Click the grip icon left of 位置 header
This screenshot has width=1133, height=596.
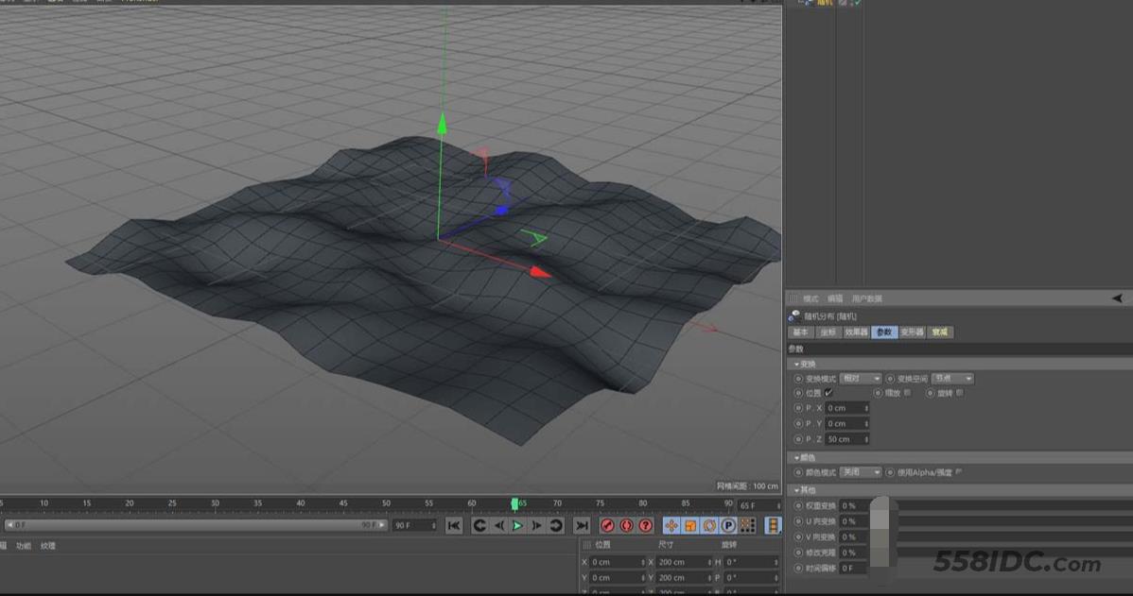click(x=586, y=546)
